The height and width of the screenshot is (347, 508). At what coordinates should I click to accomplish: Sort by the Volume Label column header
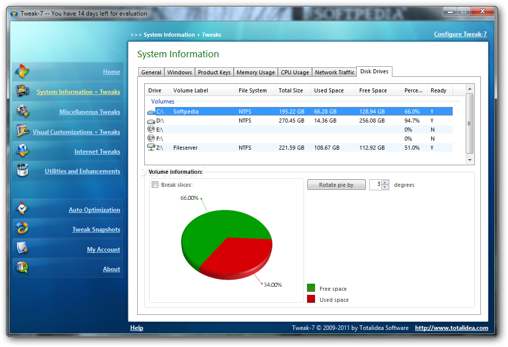202,90
